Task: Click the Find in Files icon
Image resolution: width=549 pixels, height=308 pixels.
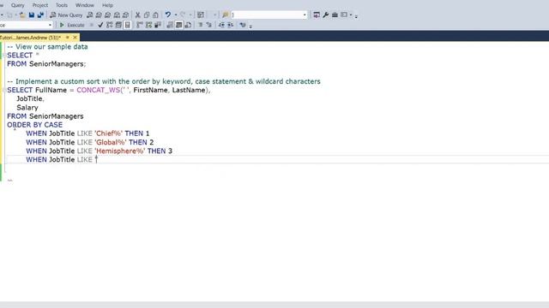Action: pyautogui.click(x=225, y=15)
